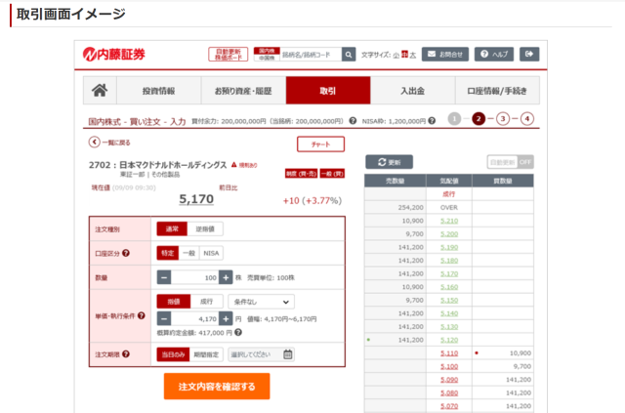Viewport: 625px width, 413px height.
Task: Click current price 5,170
Action: [196, 199]
